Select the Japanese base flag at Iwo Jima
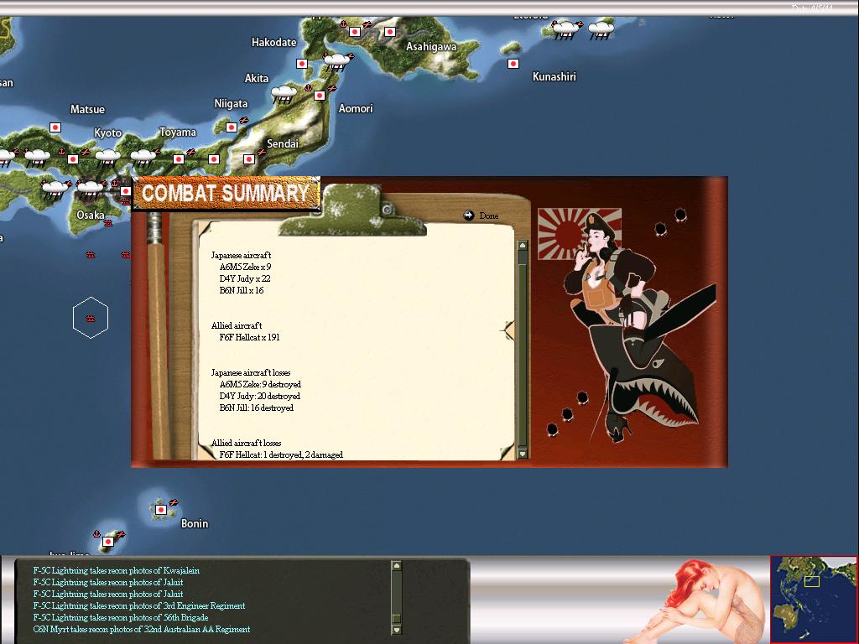Screen dimensions: 859x644 coord(108,542)
